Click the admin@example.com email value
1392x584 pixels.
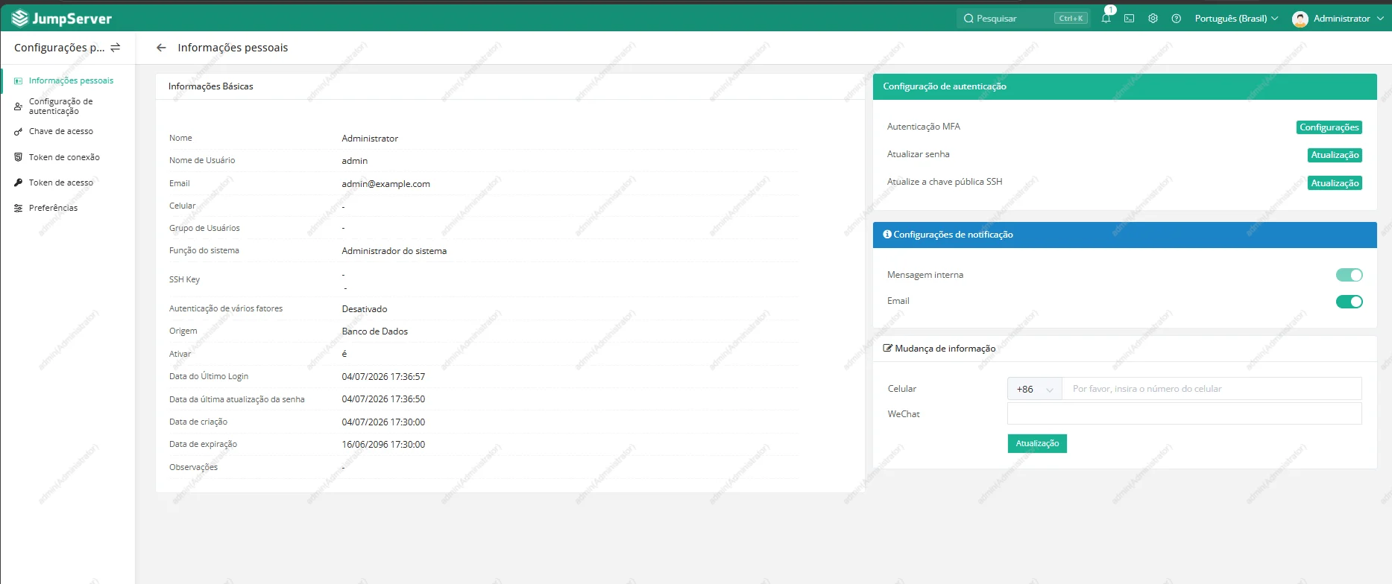[386, 184]
